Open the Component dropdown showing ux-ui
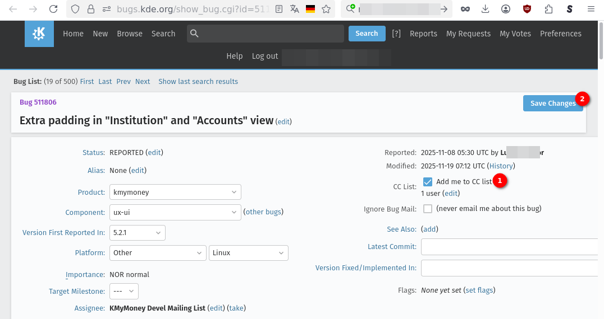604x319 pixels. 175,212
